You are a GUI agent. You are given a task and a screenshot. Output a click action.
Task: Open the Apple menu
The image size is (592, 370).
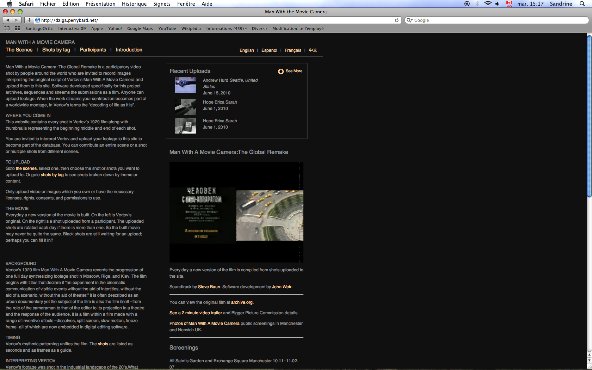(x=10, y=4)
